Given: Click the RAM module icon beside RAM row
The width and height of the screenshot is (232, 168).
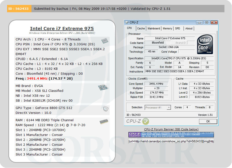Looking at the screenshot, I should [x=104, y=121].
